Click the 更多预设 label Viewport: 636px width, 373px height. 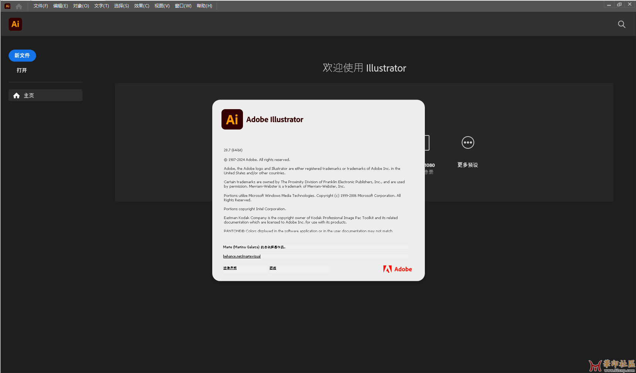pos(468,165)
